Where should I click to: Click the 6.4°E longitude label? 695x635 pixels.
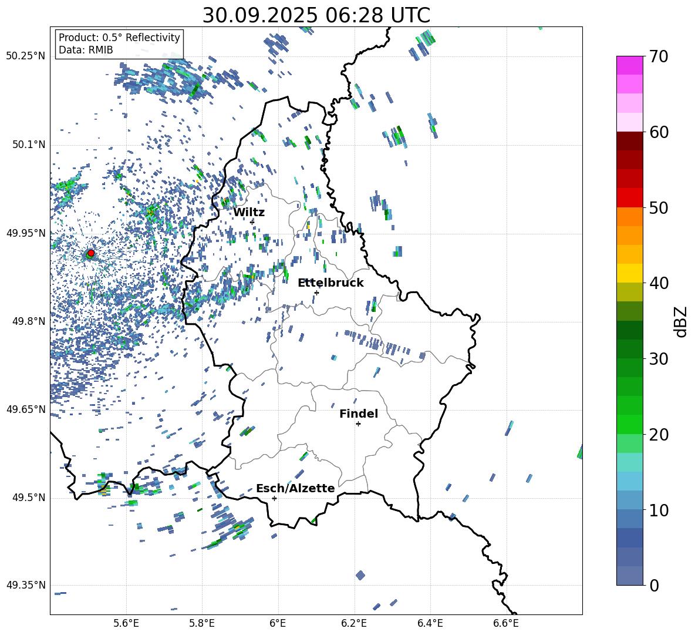(430, 623)
